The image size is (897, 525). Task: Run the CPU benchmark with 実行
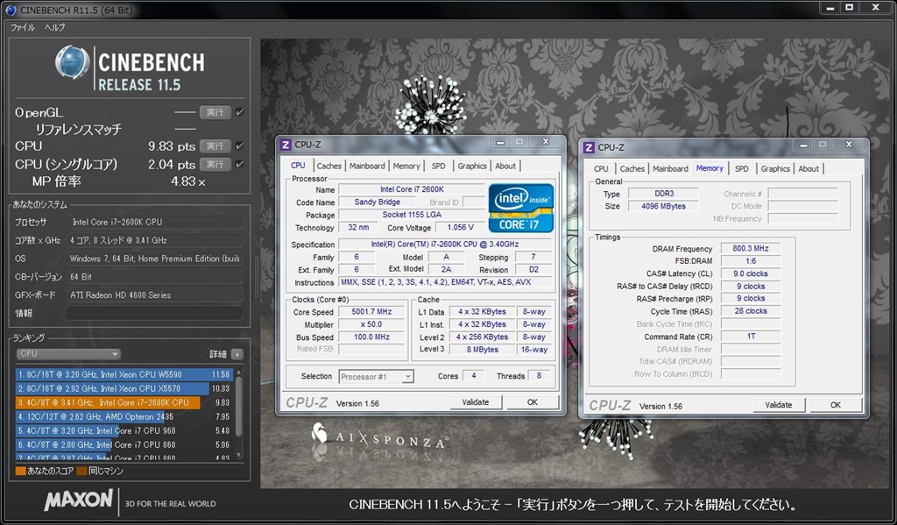point(215,146)
